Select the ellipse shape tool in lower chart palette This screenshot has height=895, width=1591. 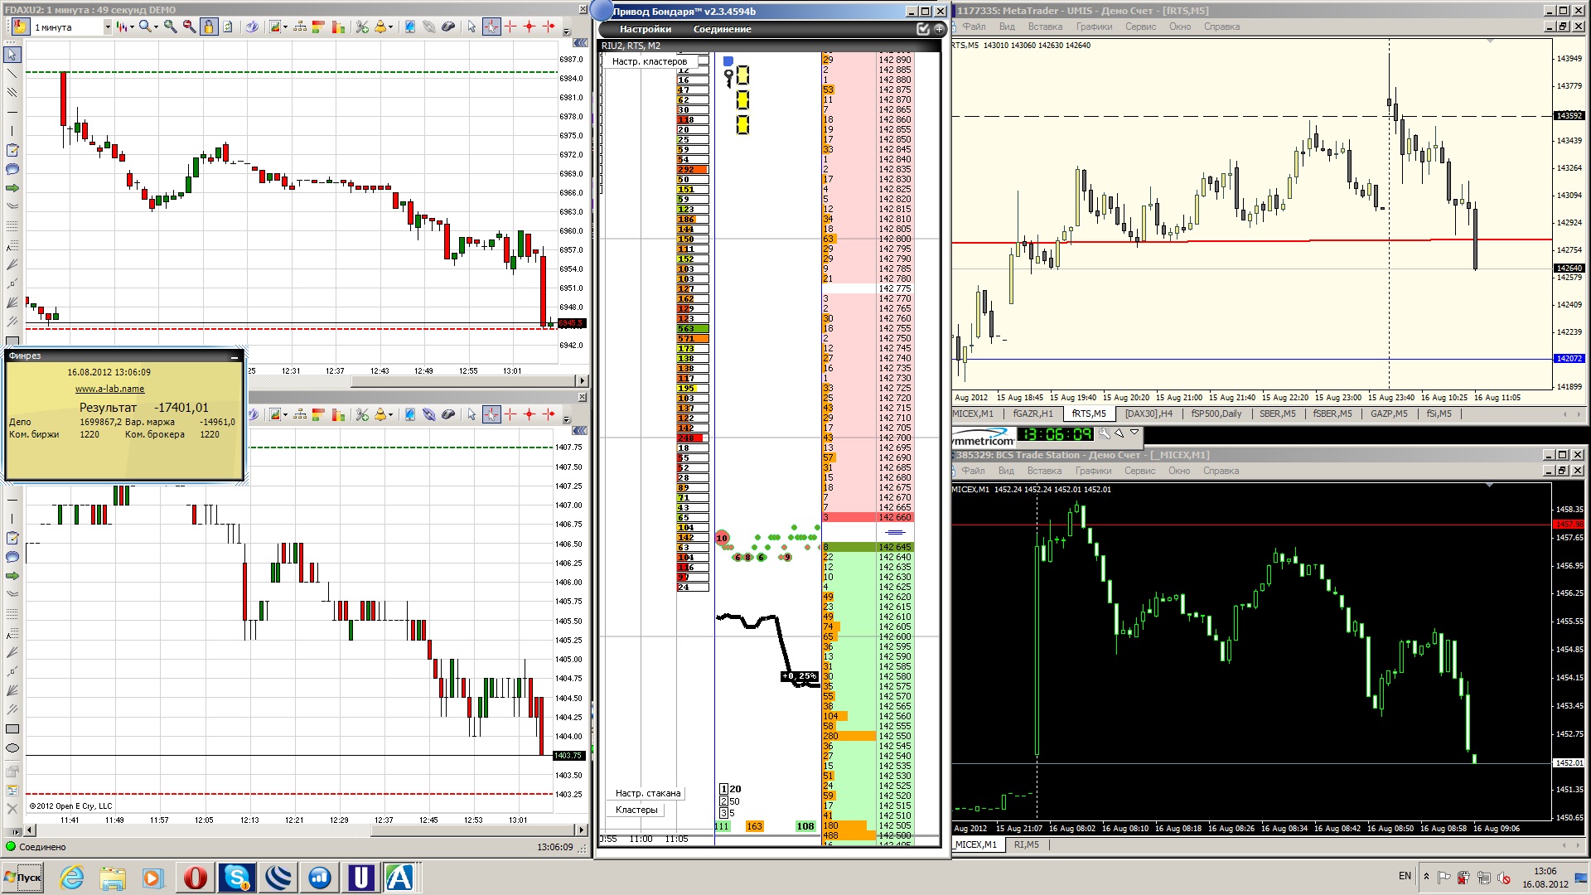pyautogui.click(x=12, y=747)
